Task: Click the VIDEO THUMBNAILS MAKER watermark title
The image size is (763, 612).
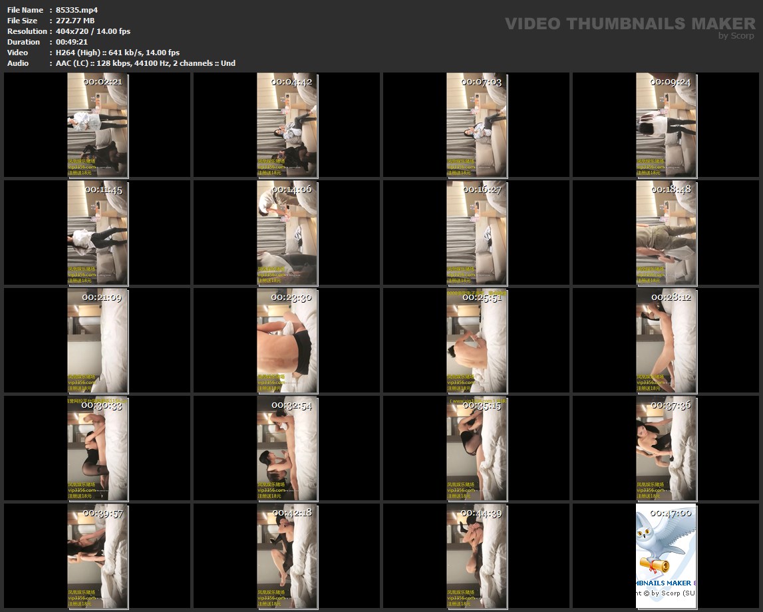Action: click(629, 24)
